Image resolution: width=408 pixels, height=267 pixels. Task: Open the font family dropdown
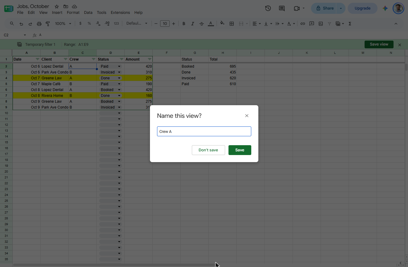pyautogui.click(x=137, y=24)
